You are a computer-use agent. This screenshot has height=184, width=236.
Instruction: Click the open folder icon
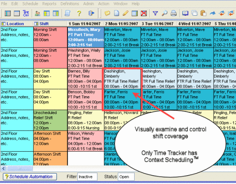point(108,13)
